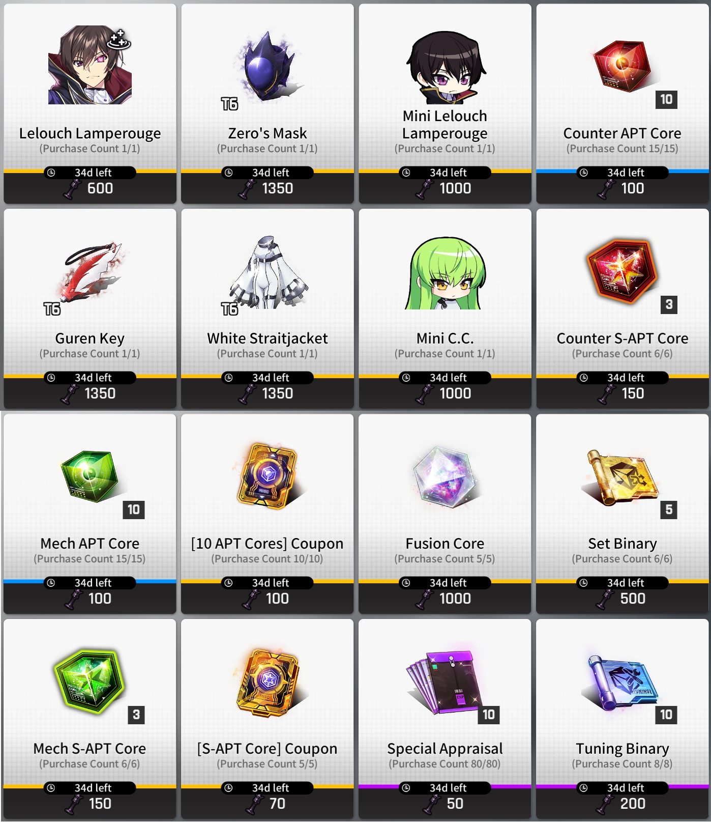Select the Fusion Core crystal icon
Viewport: 711px width, 822px height.
coord(445,476)
